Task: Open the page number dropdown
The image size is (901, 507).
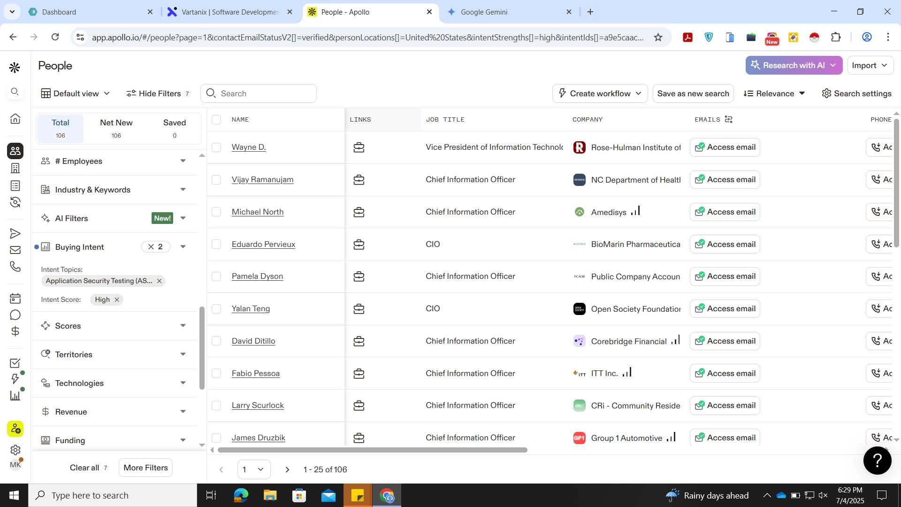Action: 254,469
